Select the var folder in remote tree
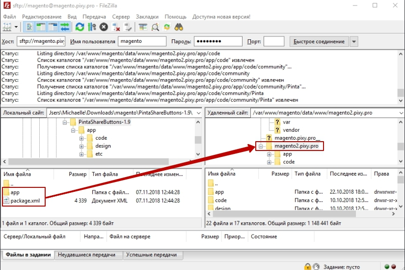The width and height of the screenshot is (405, 270). (286, 122)
